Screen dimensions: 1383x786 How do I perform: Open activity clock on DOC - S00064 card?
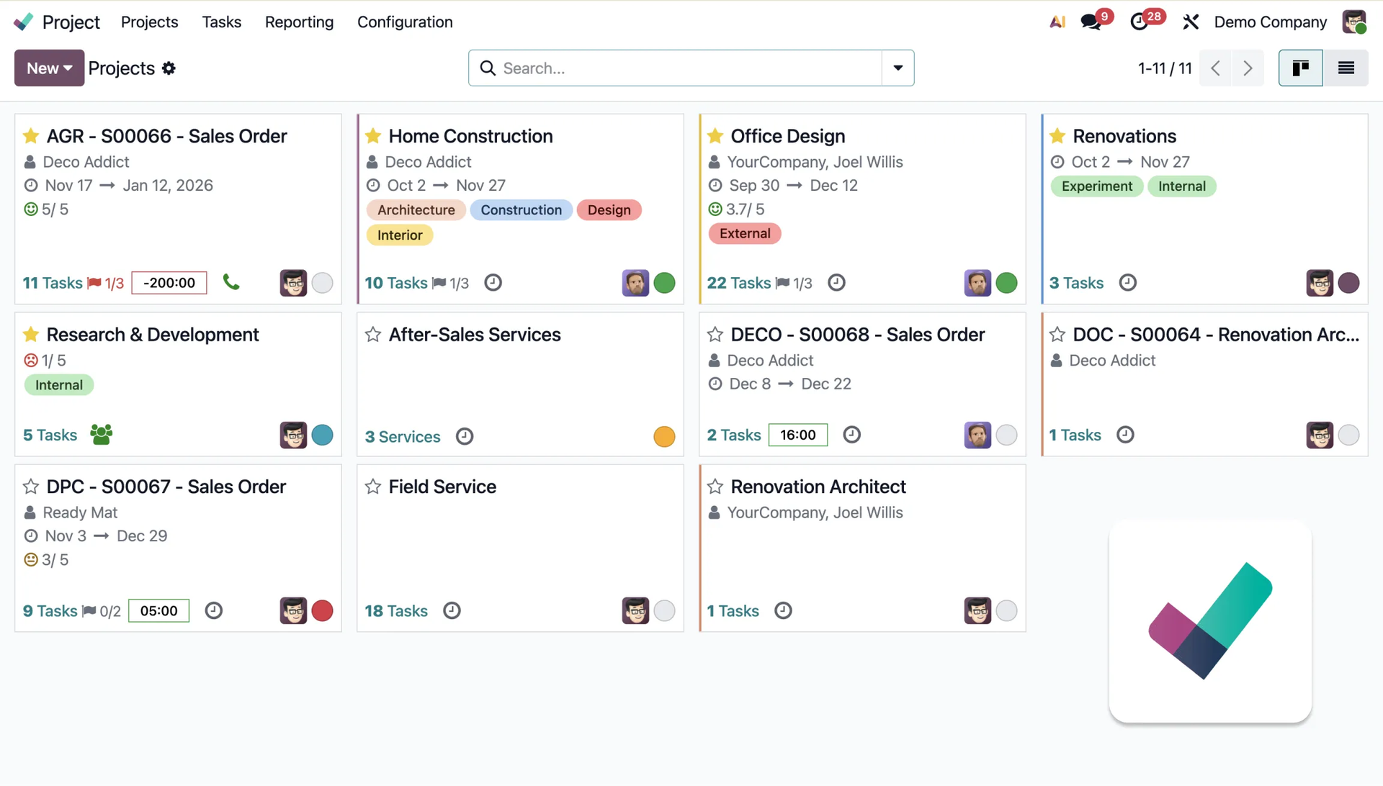point(1125,435)
